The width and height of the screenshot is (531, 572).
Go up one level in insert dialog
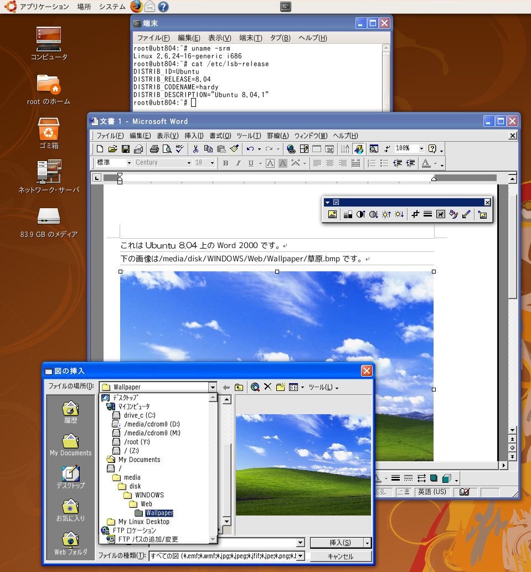(x=239, y=387)
